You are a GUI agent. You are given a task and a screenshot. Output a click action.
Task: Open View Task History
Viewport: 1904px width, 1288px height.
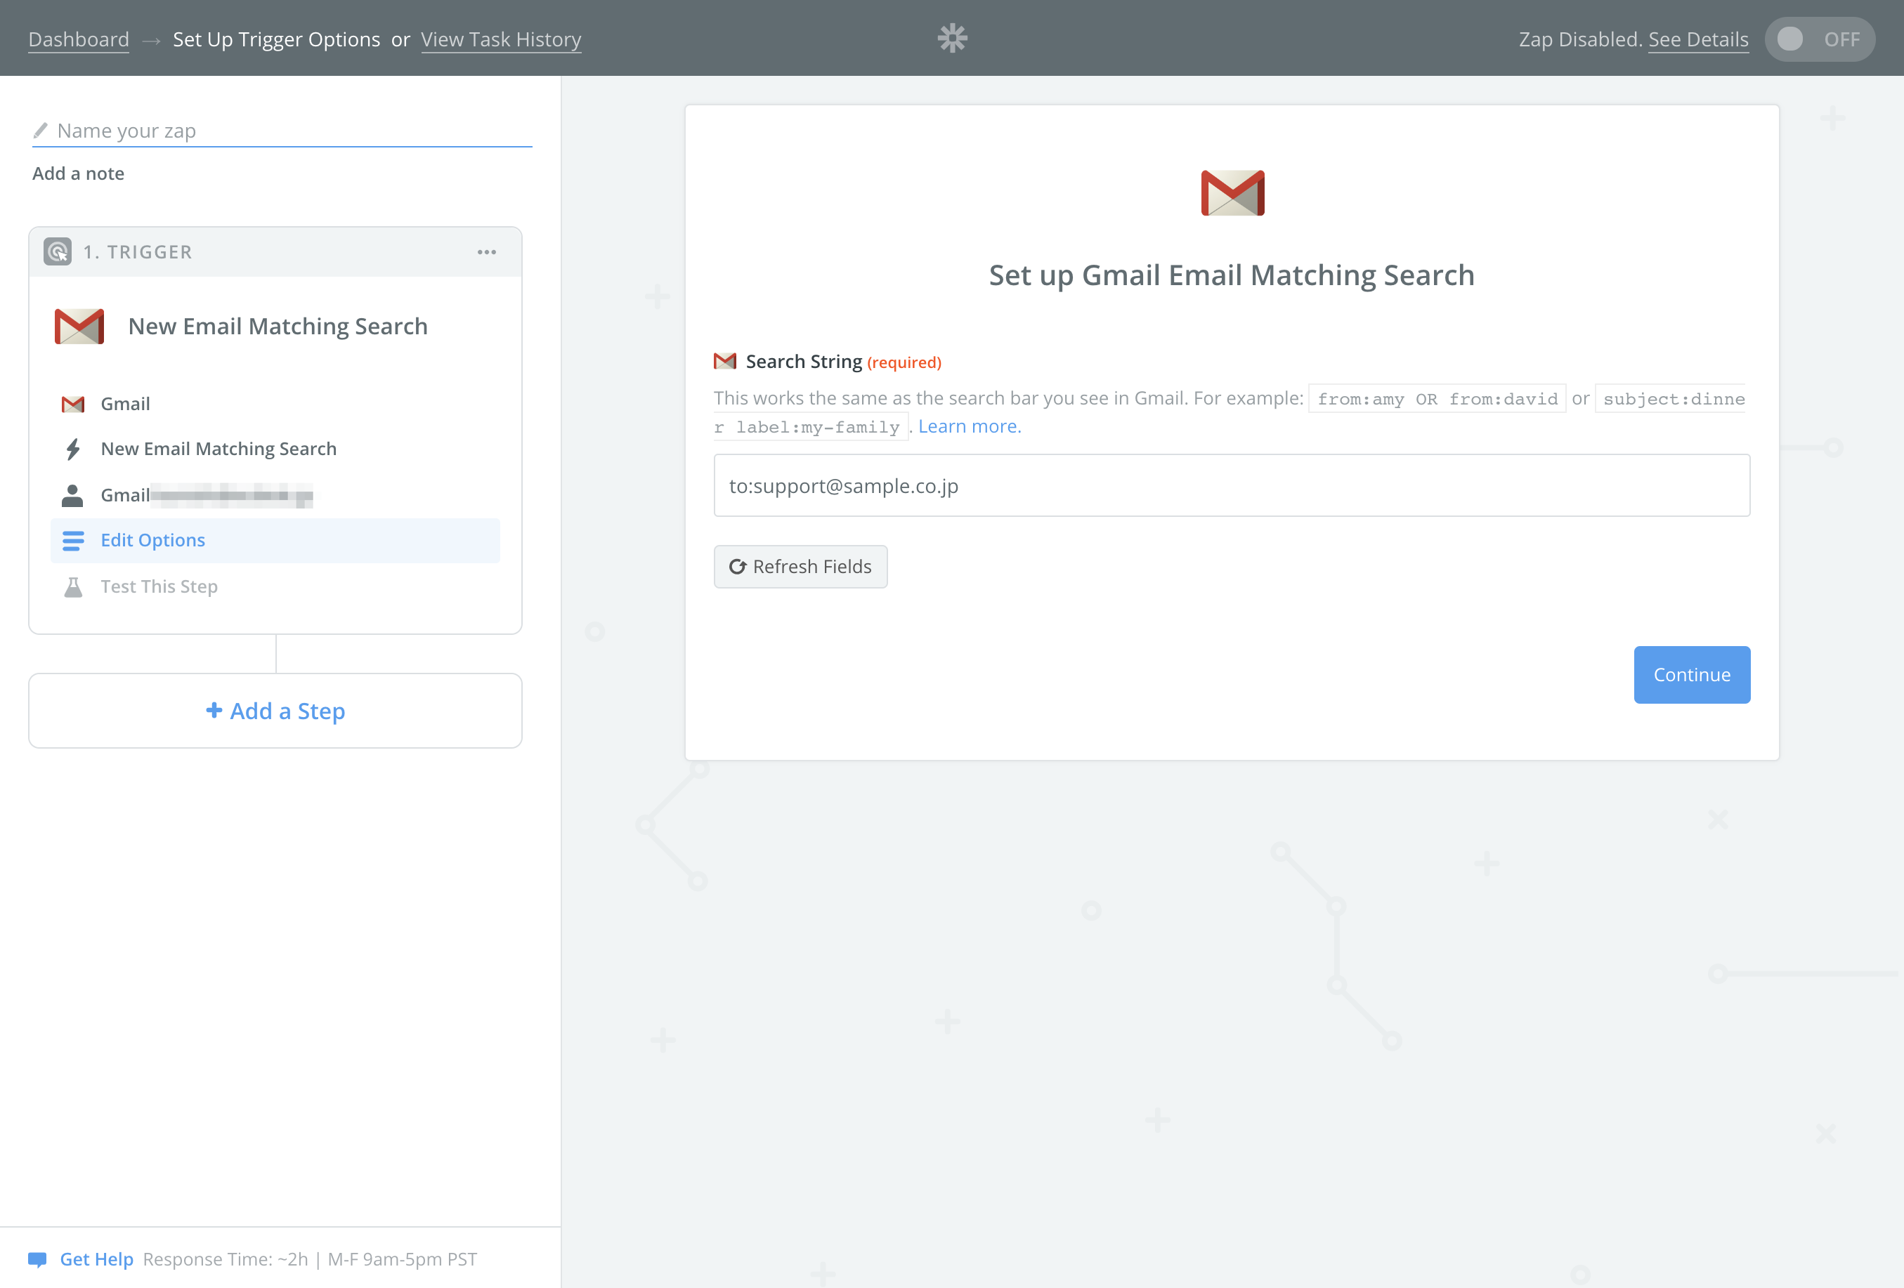(x=502, y=39)
